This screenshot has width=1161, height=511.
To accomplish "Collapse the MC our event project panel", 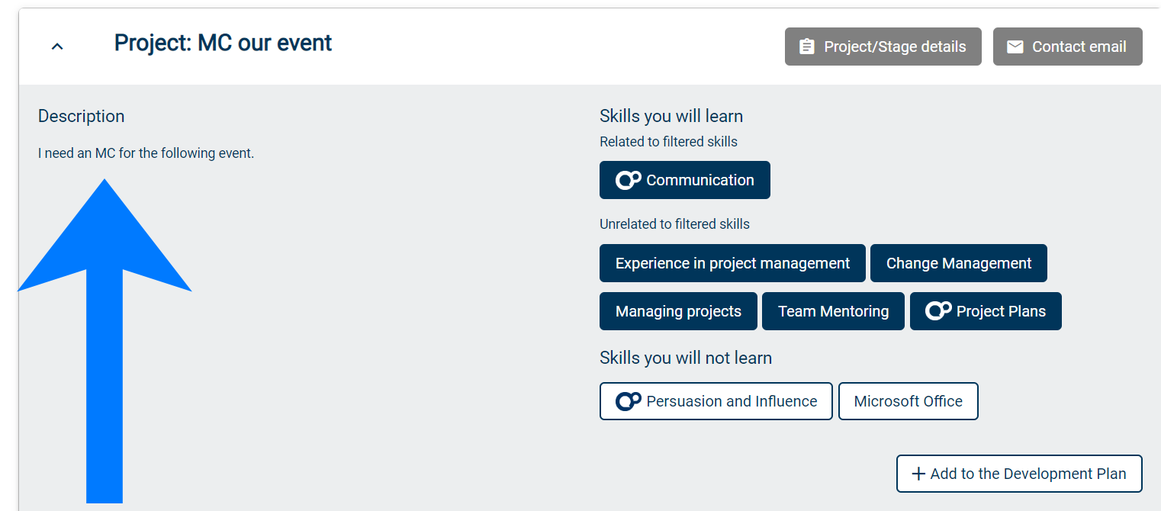I will 57,47.
